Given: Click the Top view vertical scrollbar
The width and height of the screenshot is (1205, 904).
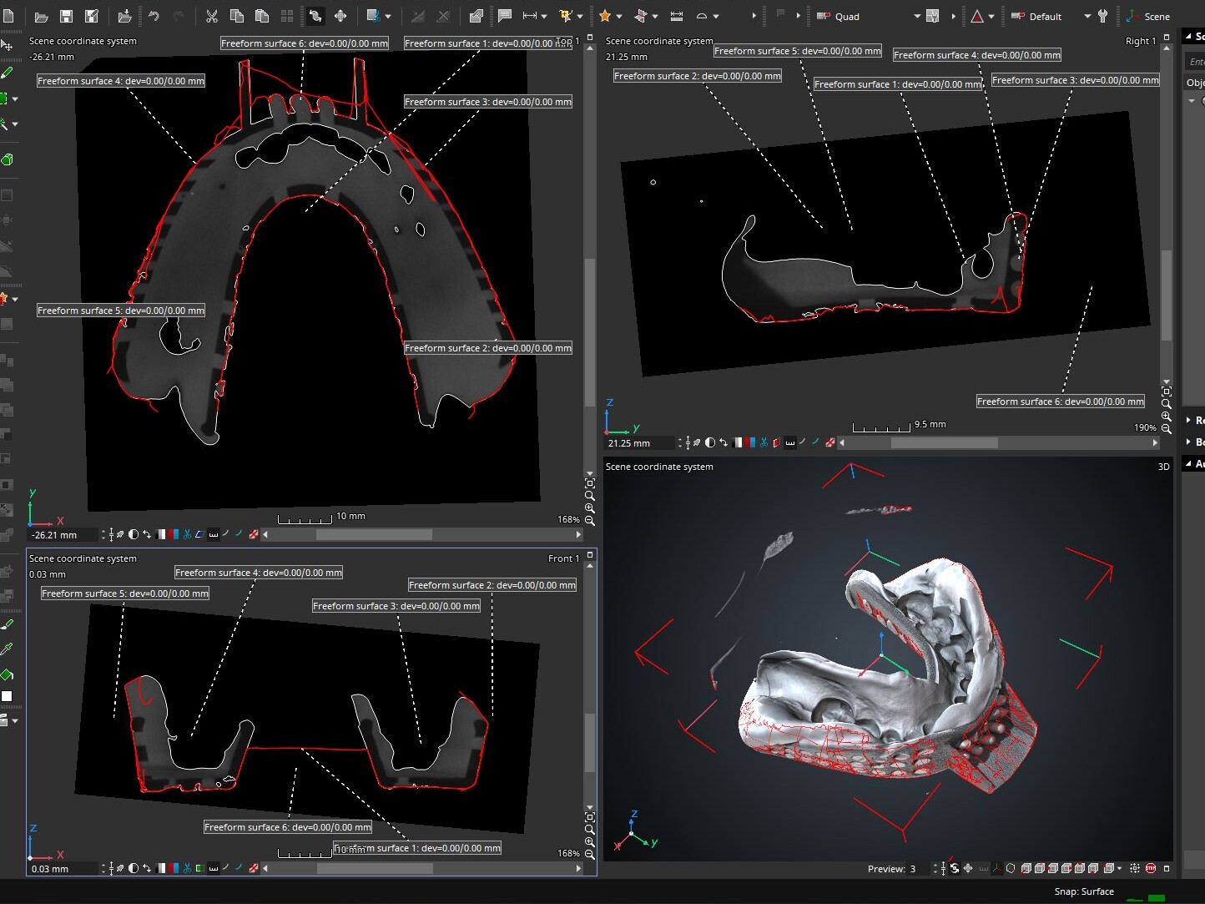Looking at the screenshot, I should tap(589, 259).
